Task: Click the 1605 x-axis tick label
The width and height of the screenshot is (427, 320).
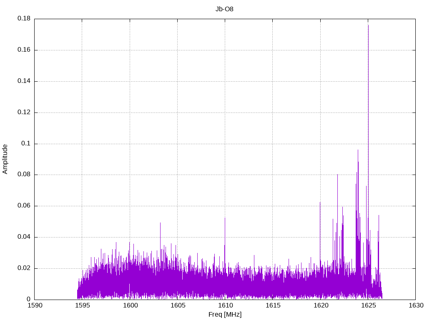Action: click(178, 305)
